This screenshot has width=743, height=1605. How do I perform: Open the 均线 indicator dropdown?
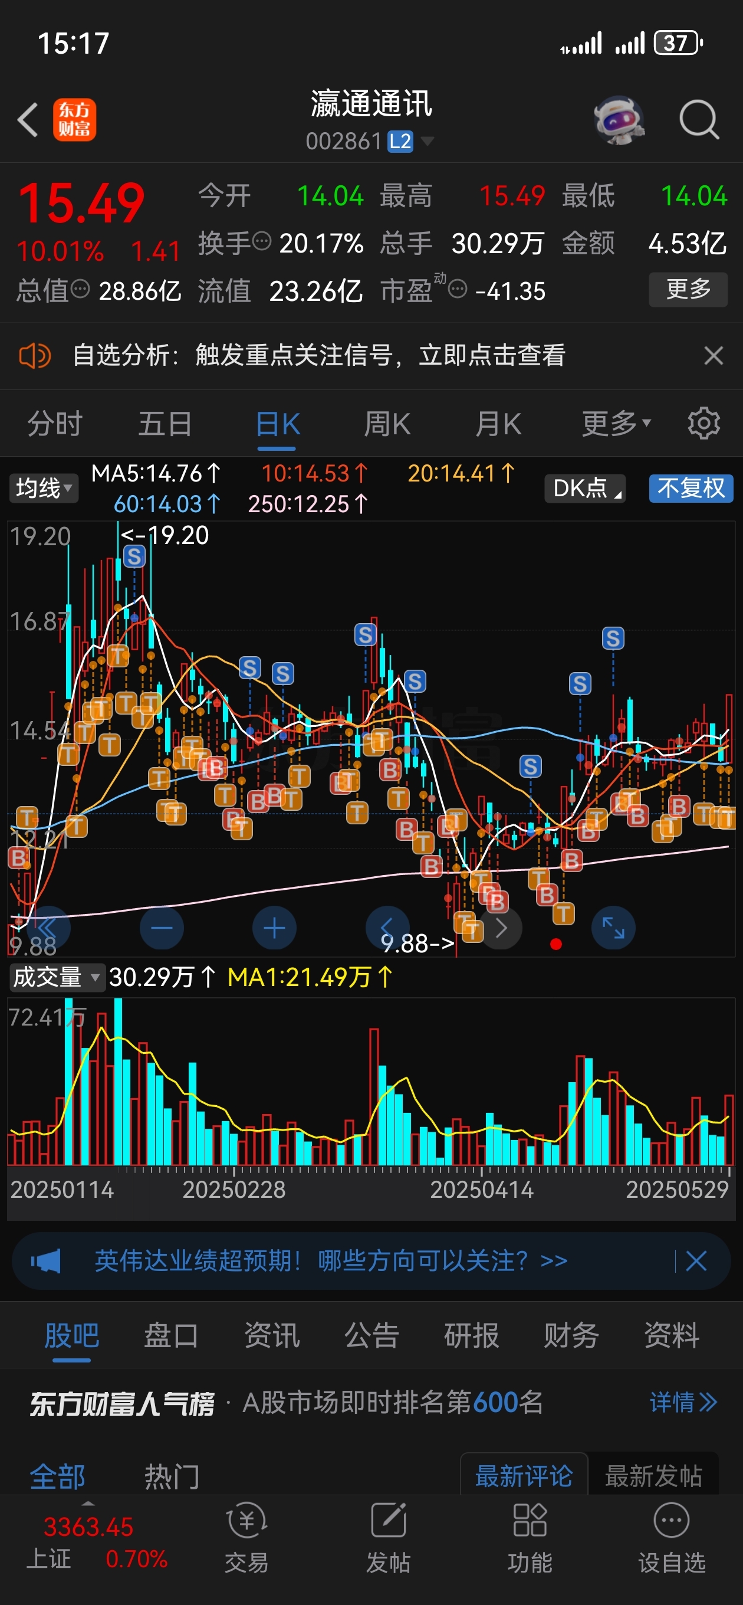[x=44, y=488]
